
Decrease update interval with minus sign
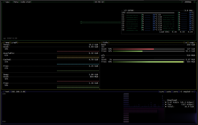[193, 2]
